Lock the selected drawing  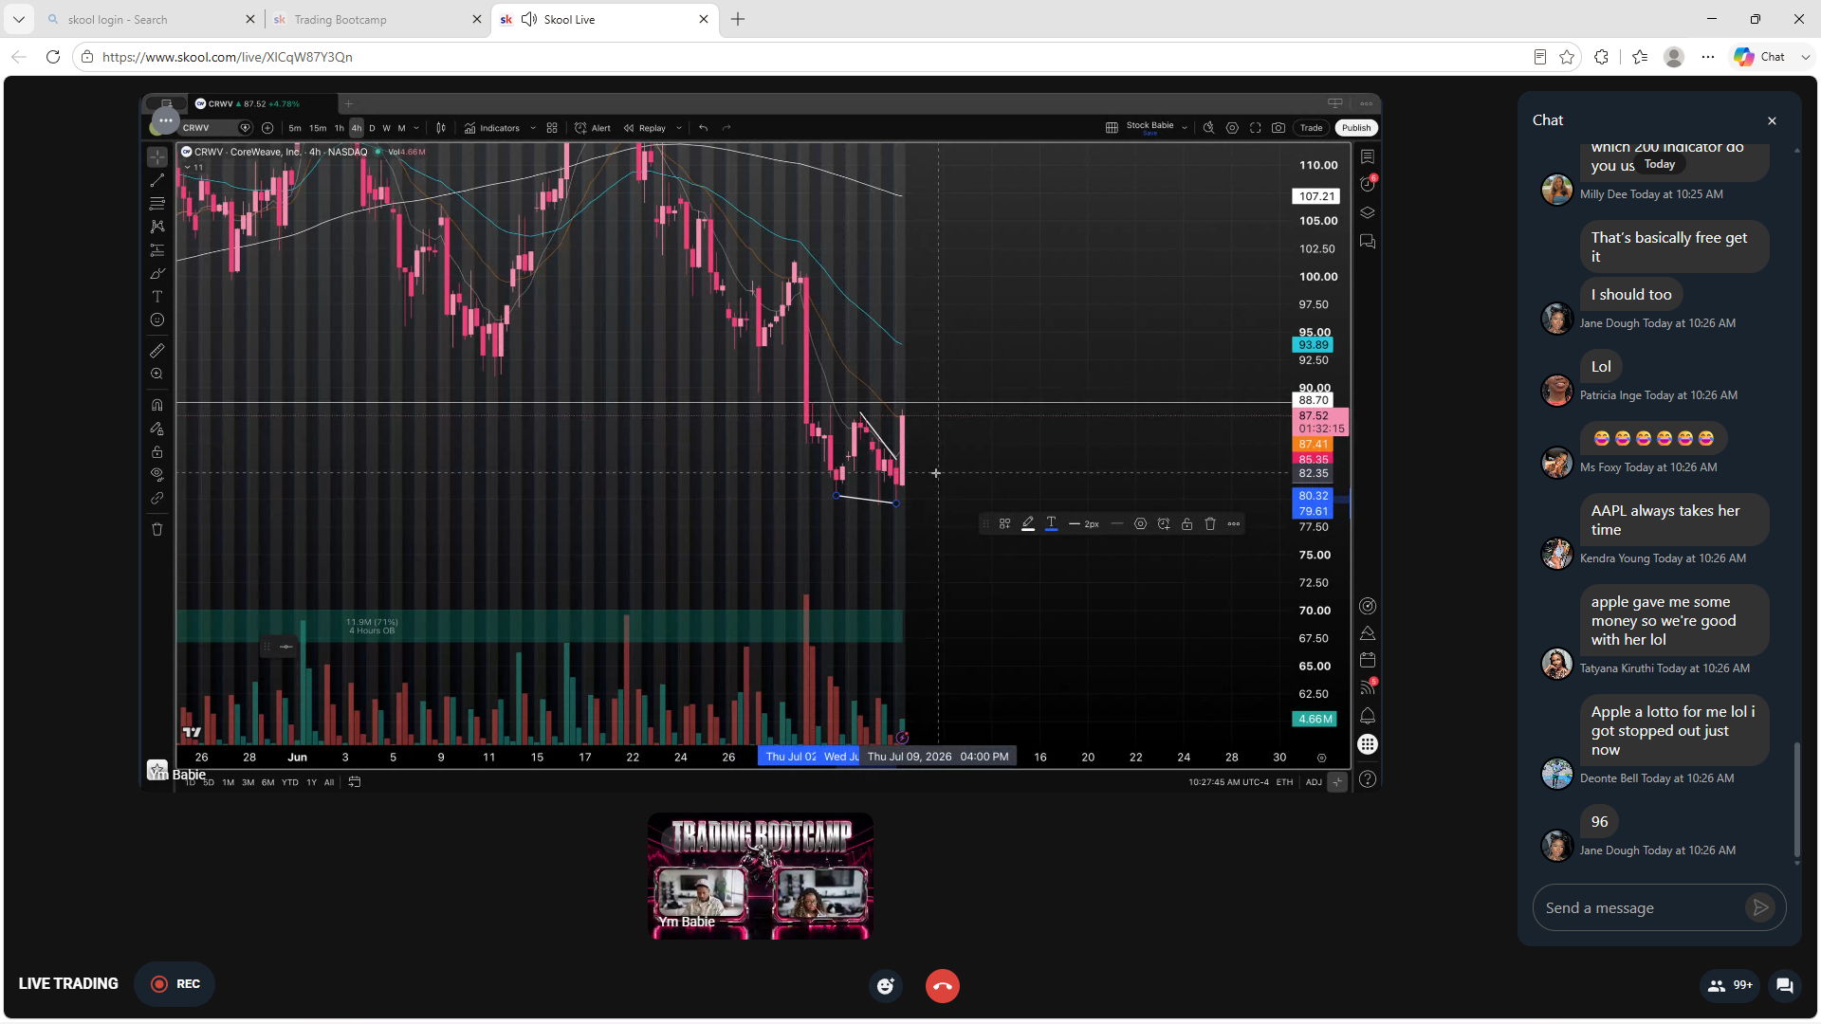pos(1187,524)
